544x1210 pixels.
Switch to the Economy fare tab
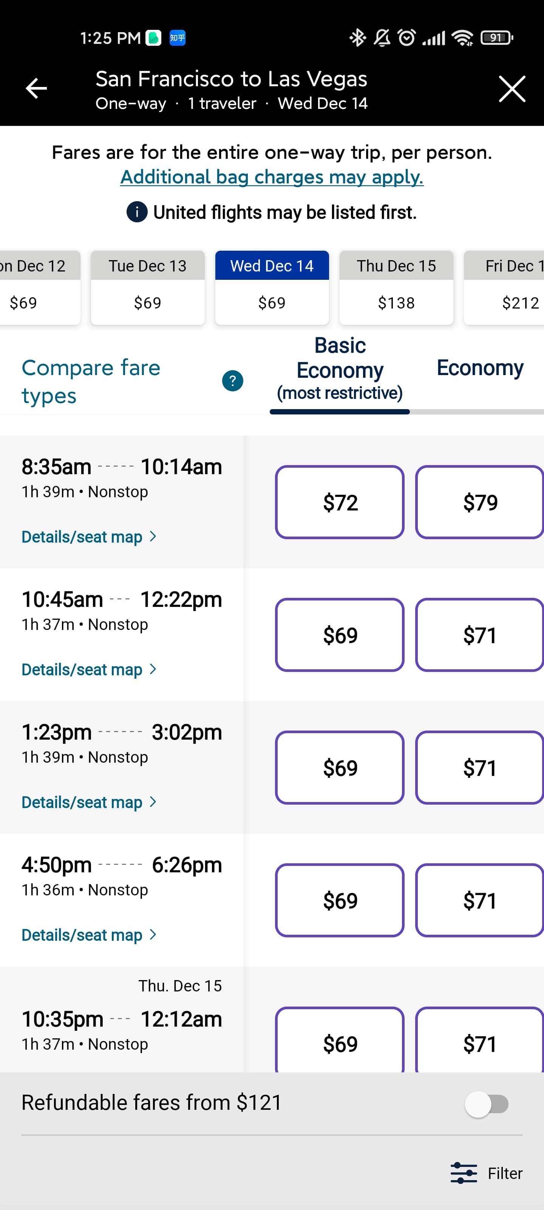(x=480, y=368)
